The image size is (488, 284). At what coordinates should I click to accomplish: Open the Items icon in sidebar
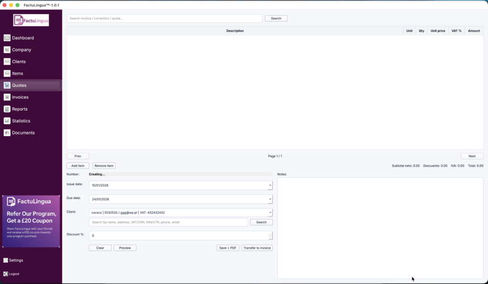click(x=7, y=73)
